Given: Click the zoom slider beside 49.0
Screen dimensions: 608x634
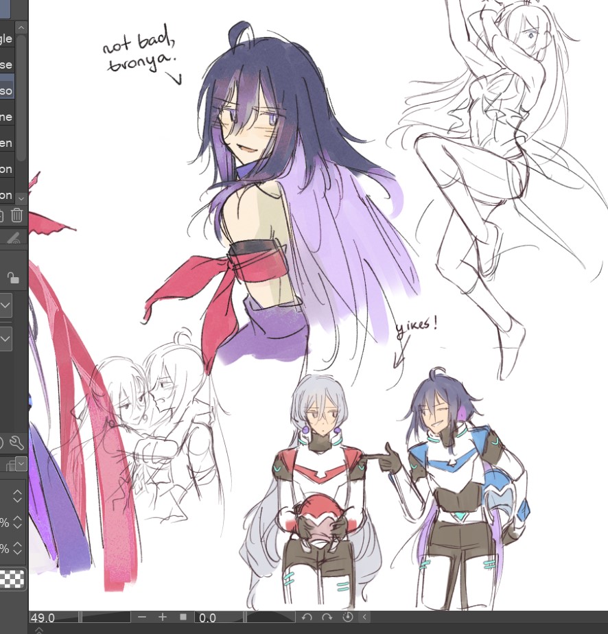Looking at the screenshot, I should [106, 617].
